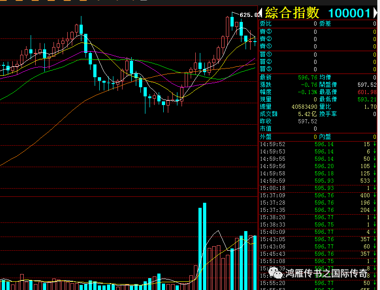Click the latest price 596.76 beside 最新

tap(308, 78)
